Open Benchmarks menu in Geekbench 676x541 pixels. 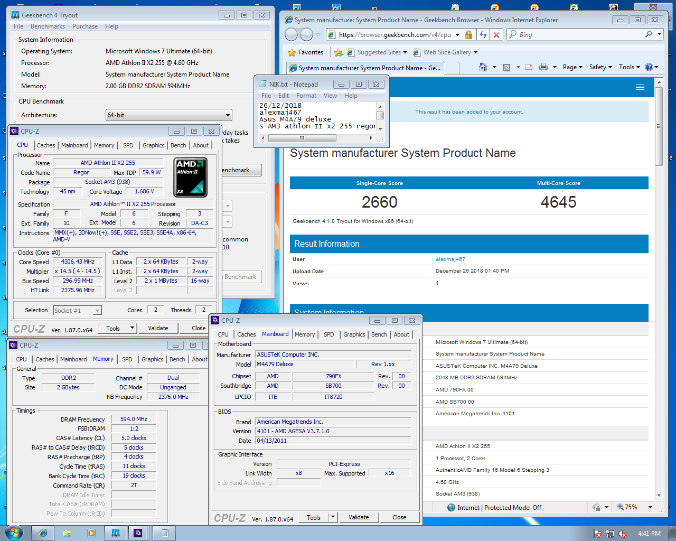[x=48, y=26]
